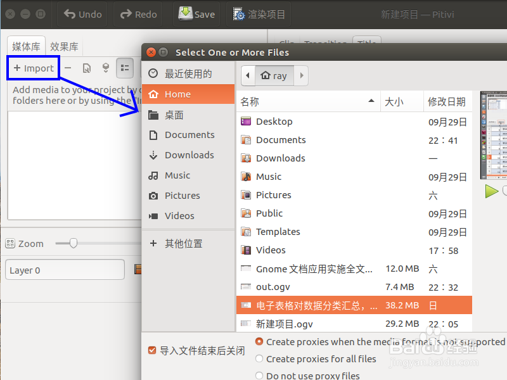Select the Documents folder in file list
This screenshot has height=380, width=507.
pos(354,140)
